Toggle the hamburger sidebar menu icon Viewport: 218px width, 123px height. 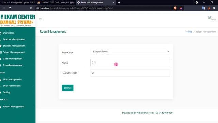tap(40, 19)
